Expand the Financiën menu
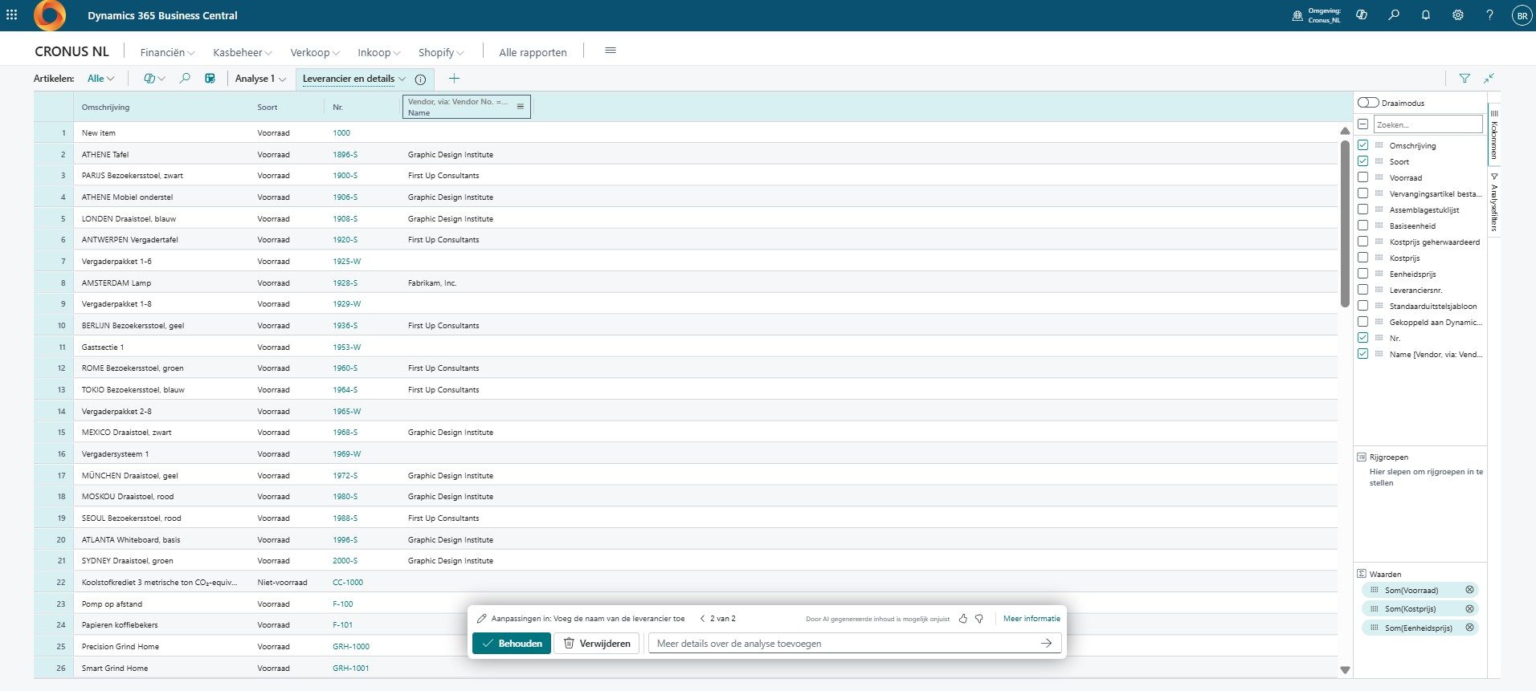 (x=167, y=53)
